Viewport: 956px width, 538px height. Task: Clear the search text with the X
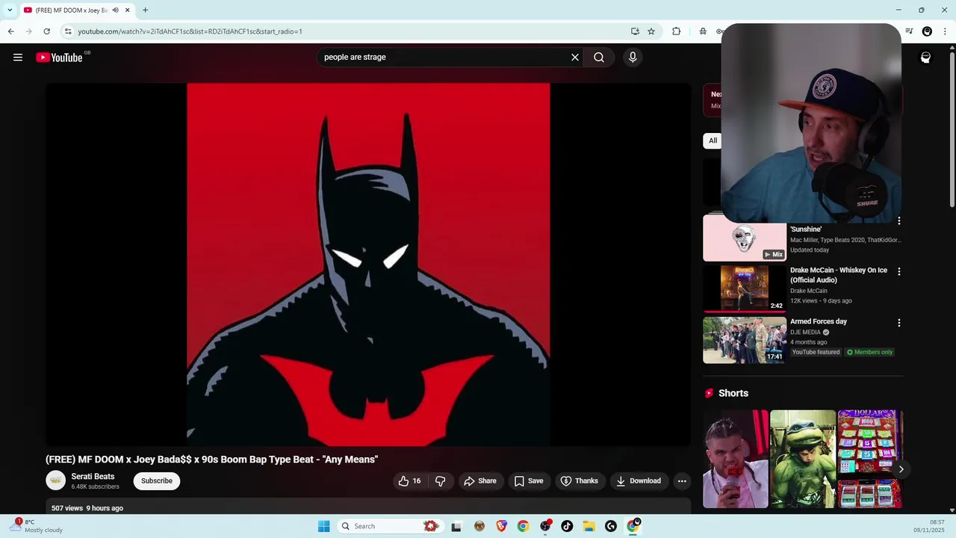(575, 58)
